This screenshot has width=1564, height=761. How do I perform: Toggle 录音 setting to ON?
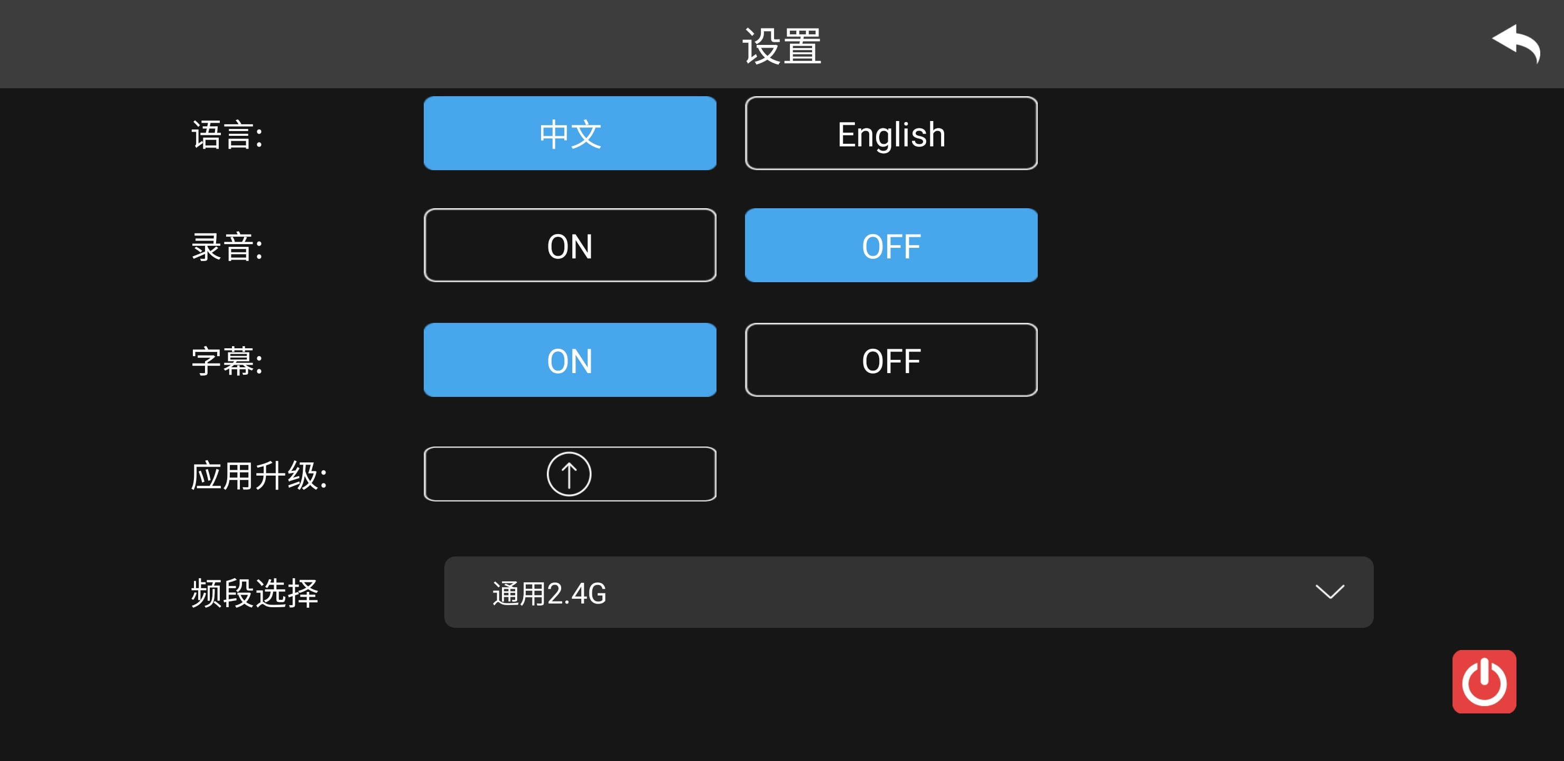569,246
